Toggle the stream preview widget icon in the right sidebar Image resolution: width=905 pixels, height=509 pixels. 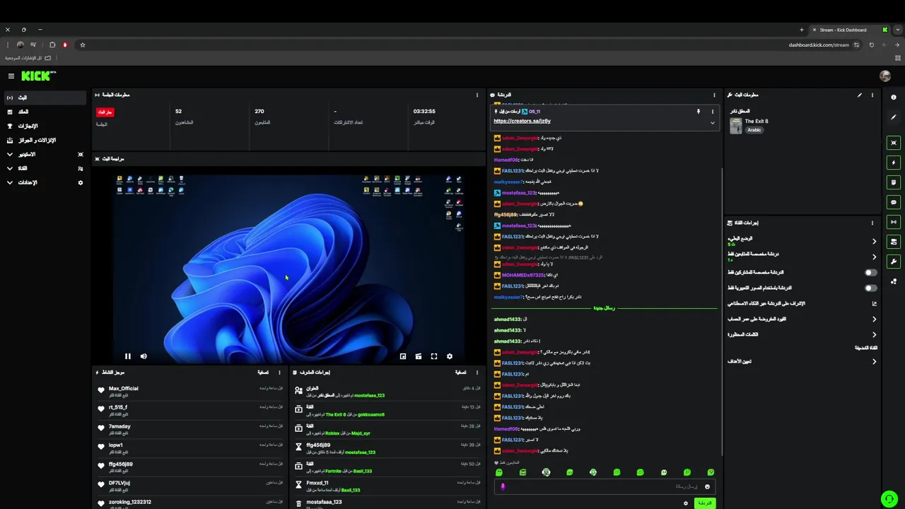click(894, 143)
